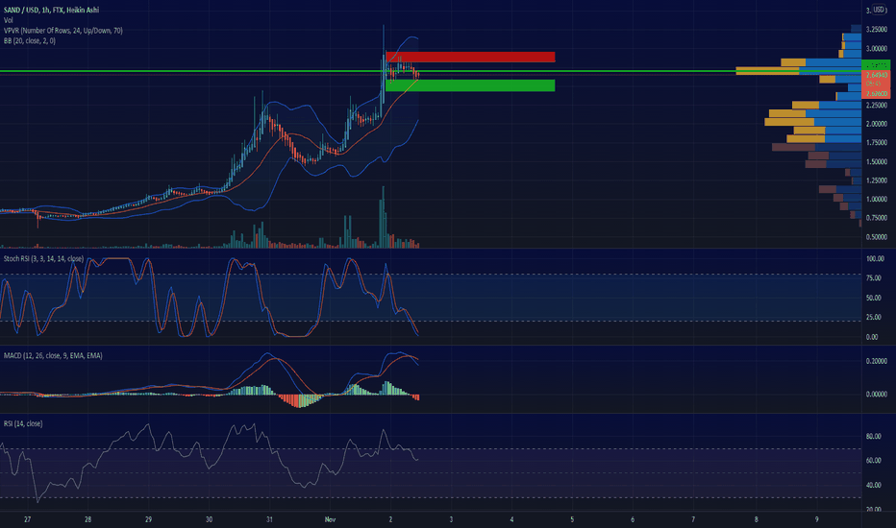Screen dimensions: 896x528
Task: Click the 20.00 RSI axis label
Action: [x=873, y=509]
